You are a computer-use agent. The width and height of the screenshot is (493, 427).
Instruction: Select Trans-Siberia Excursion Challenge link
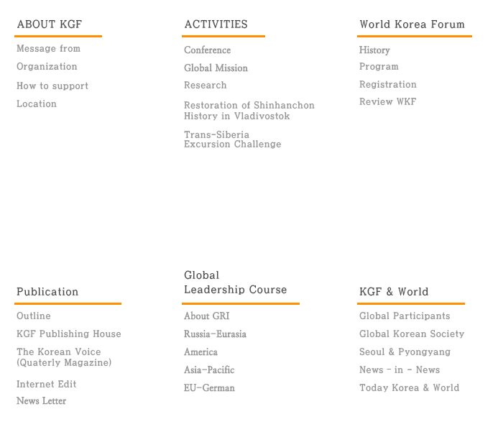232,139
